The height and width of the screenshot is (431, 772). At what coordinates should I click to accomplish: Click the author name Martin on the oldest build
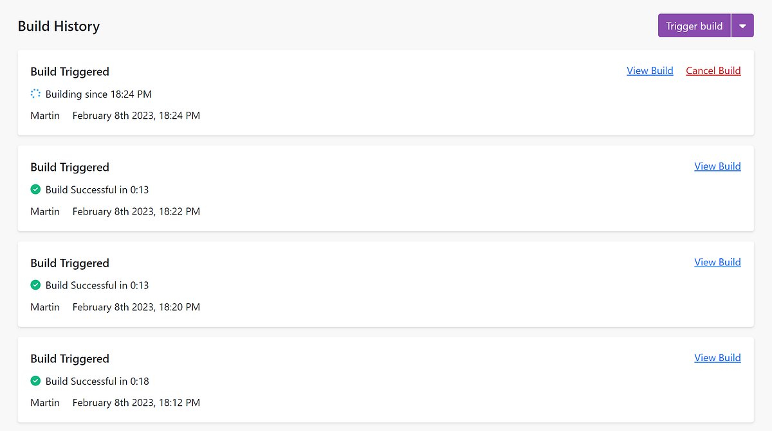(x=45, y=402)
